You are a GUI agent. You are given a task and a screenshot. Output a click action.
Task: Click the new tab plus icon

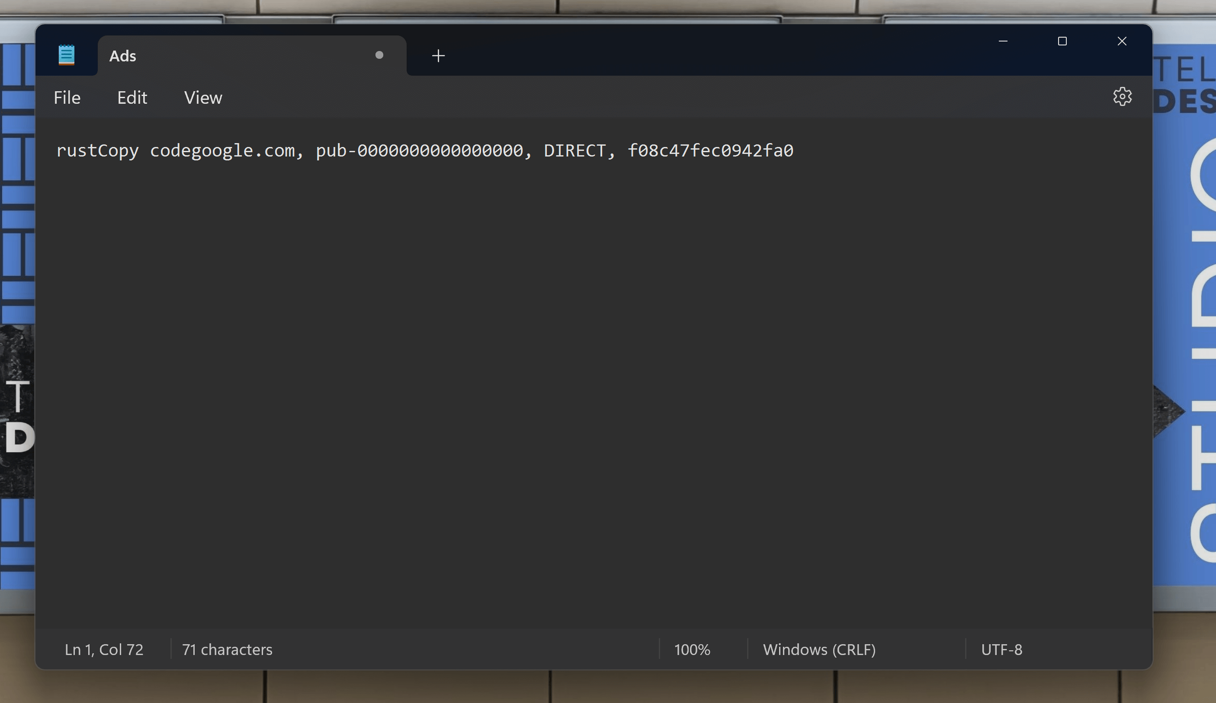pyautogui.click(x=438, y=55)
